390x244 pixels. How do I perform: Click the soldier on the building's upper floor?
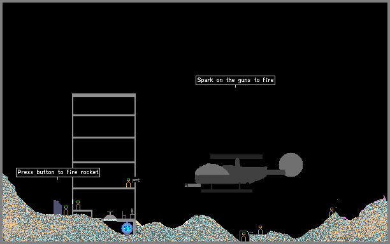pos(128,183)
